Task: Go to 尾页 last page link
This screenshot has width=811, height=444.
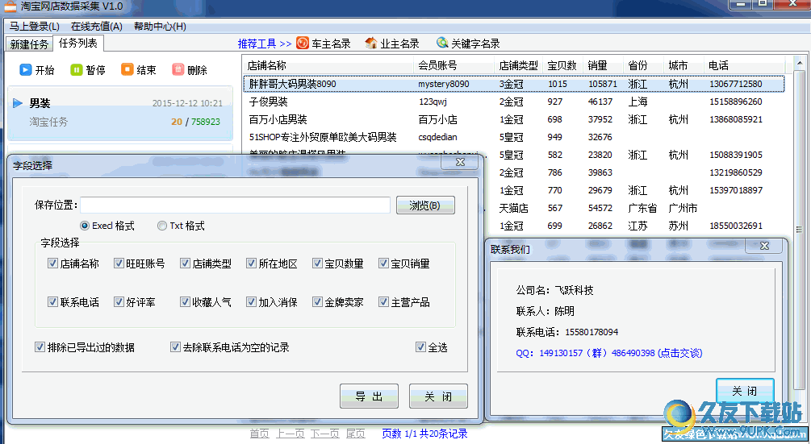Action: click(355, 434)
